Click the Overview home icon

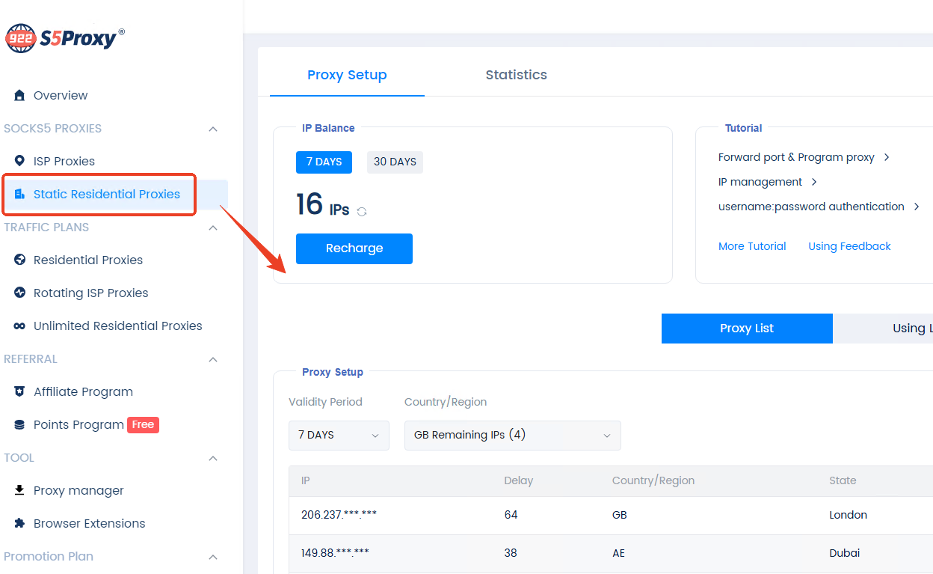click(20, 95)
